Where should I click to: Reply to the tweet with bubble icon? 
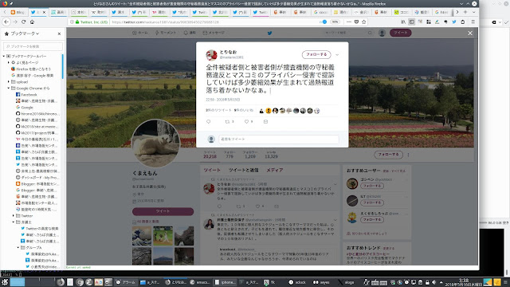tap(209, 121)
